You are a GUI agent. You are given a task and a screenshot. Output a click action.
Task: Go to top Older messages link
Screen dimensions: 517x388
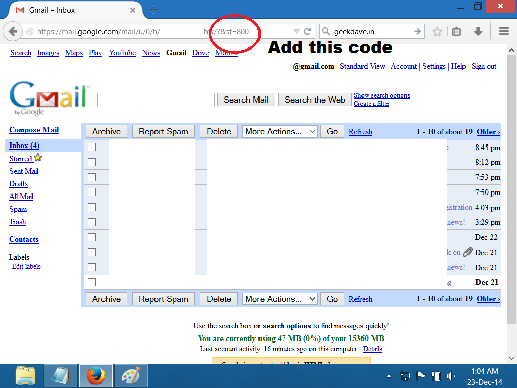[x=488, y=132]
